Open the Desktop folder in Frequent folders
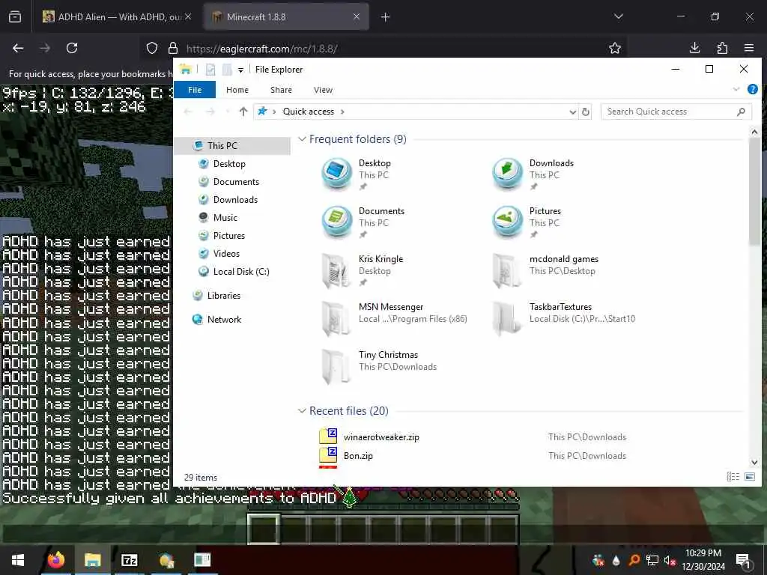Screen dimensions: 767x575 [357, 174]
